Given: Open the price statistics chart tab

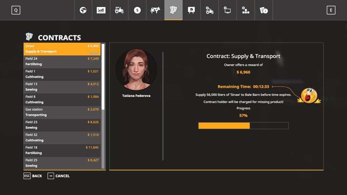Looking at the screenshot, I should pyautogui.click(x=101, y=10).
